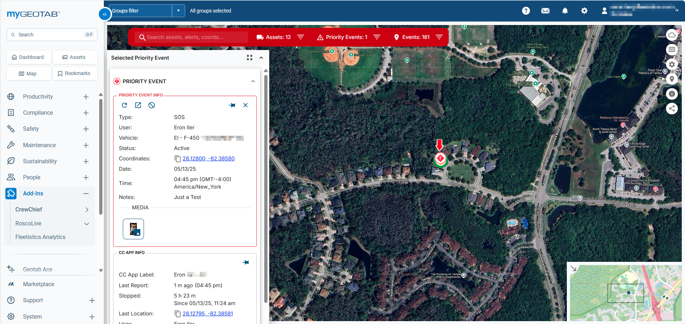Open the map settings gear button

pyautogui.click(x=672, y=65)
